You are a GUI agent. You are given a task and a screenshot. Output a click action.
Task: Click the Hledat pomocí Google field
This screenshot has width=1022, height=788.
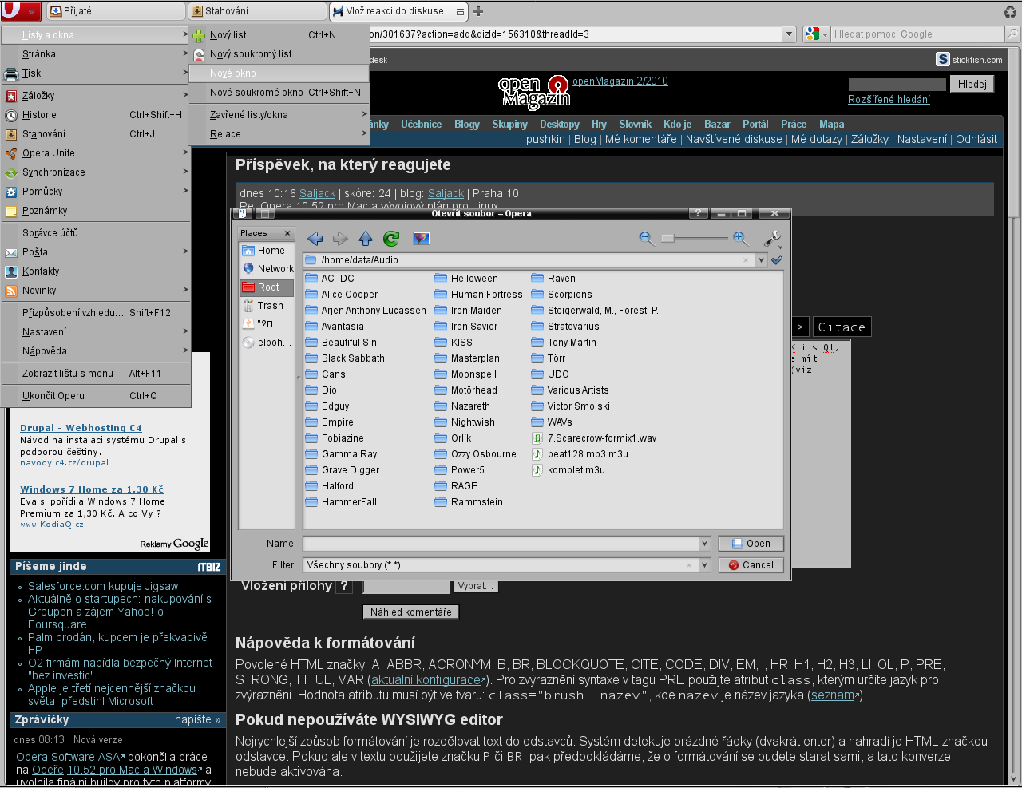pos(917,34)
